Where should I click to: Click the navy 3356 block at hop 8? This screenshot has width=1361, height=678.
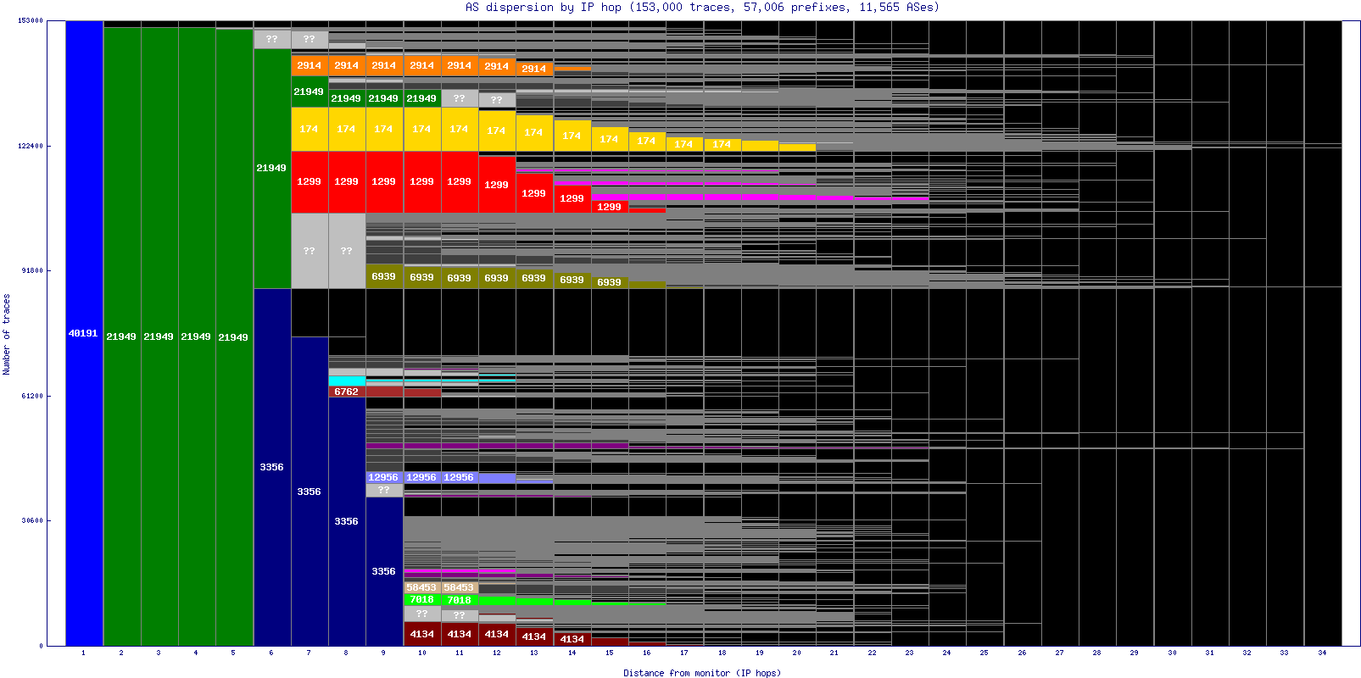347,521
